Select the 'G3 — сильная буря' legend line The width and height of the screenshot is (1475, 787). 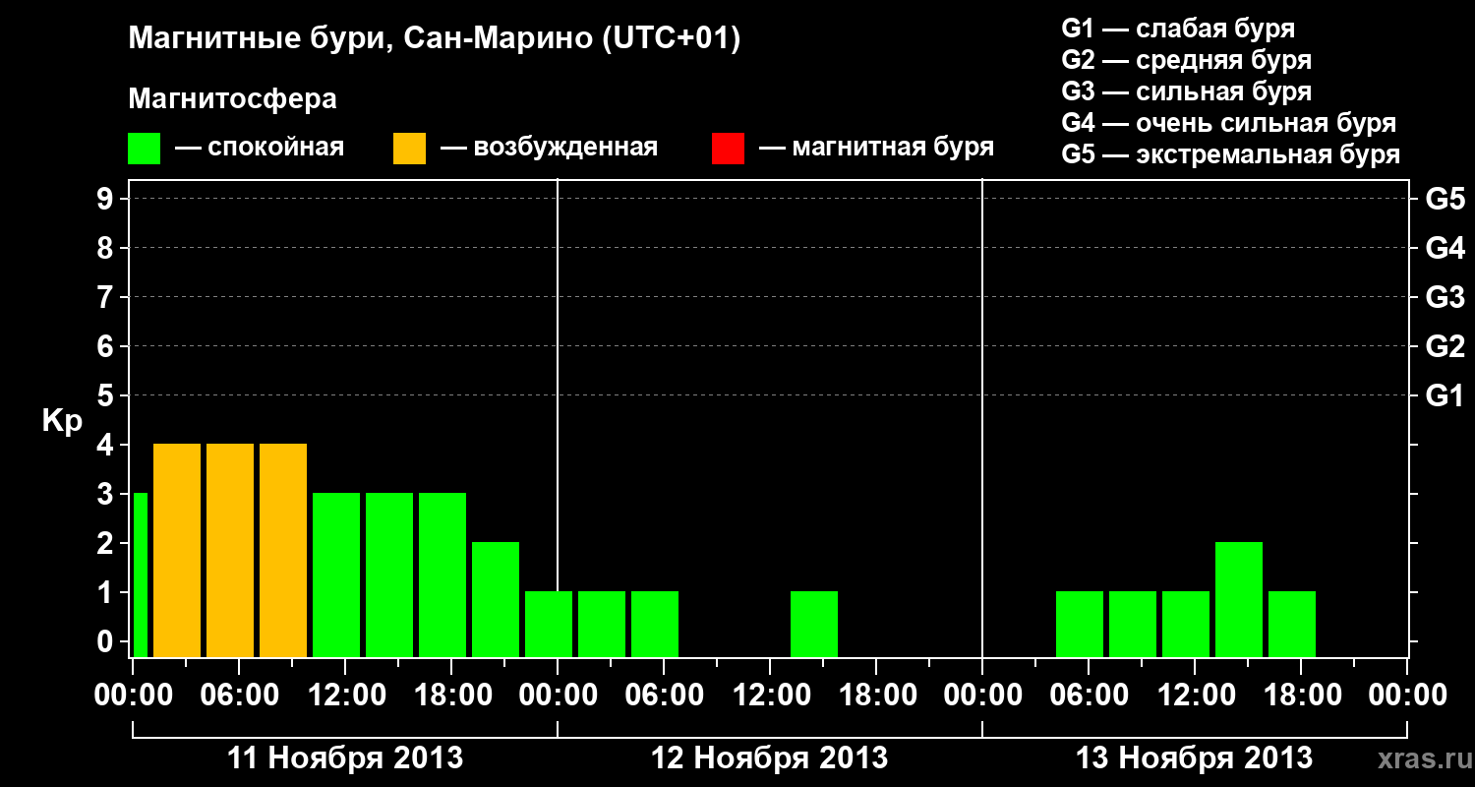point(1187,91)
